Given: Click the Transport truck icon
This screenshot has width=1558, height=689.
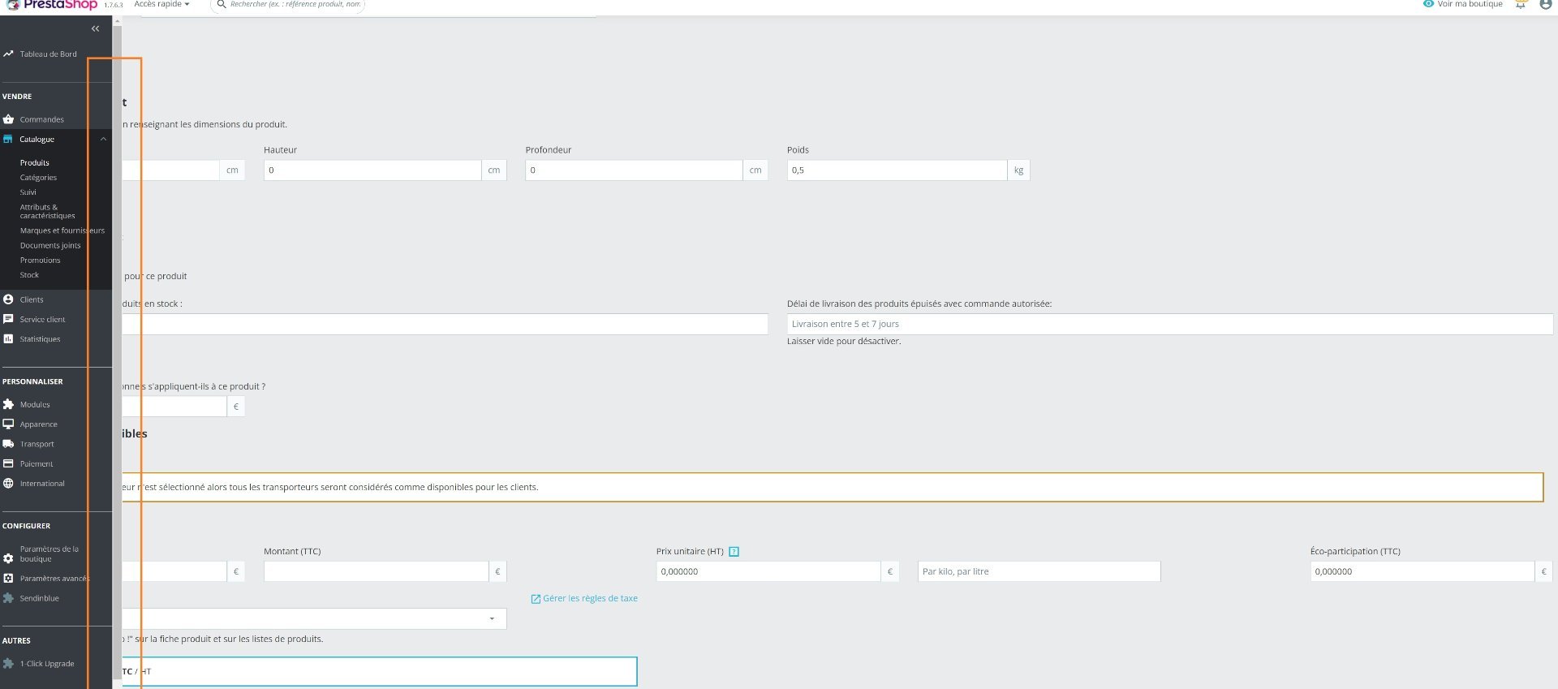Looking at the screenshot, I should (8, 444).
